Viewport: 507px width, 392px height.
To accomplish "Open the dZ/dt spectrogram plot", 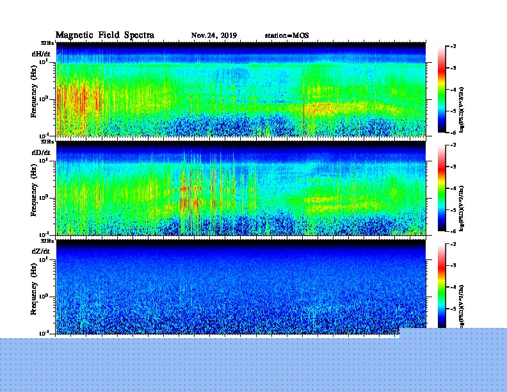I will 241,286.
